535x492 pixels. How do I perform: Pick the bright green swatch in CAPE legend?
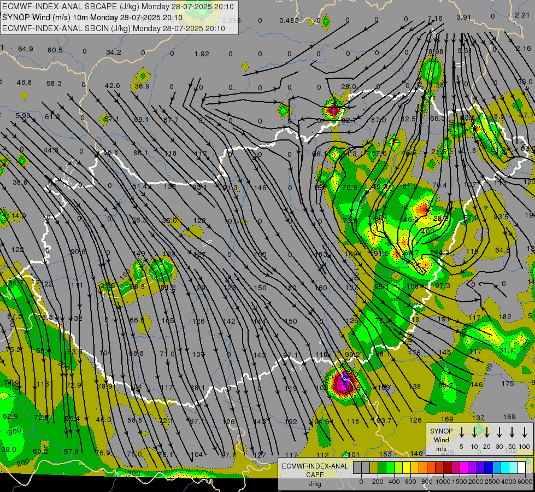pos(390,467)
